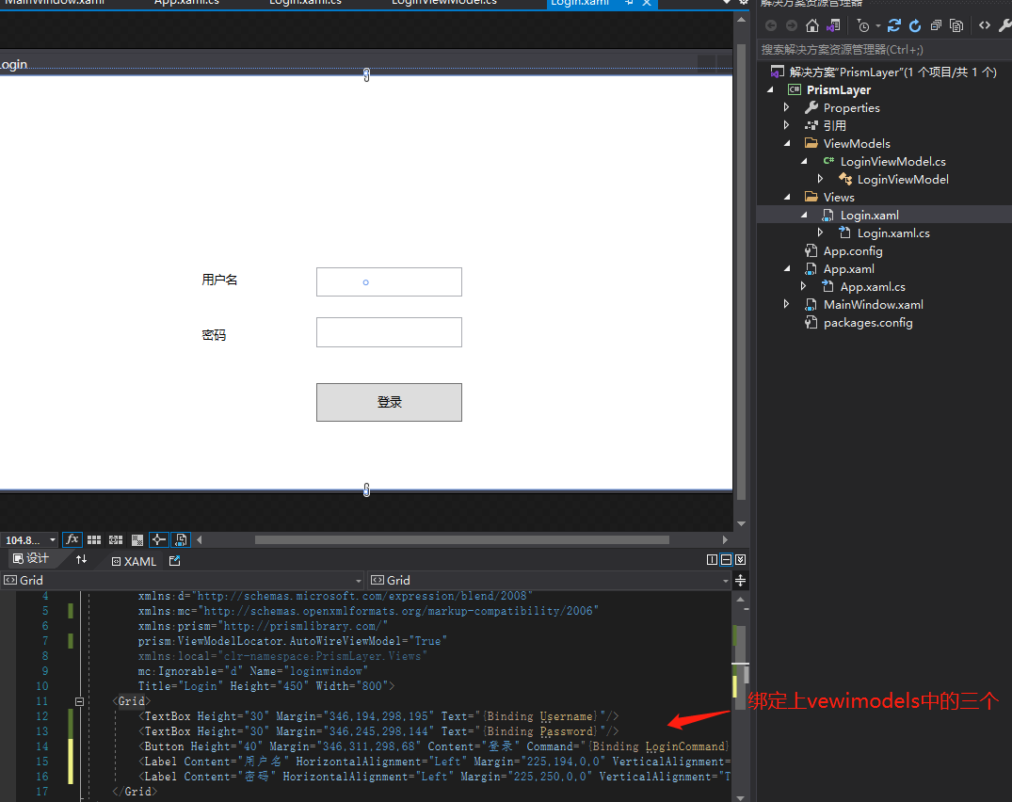Click the designer scroll left arrow

(x=200, y=540)
